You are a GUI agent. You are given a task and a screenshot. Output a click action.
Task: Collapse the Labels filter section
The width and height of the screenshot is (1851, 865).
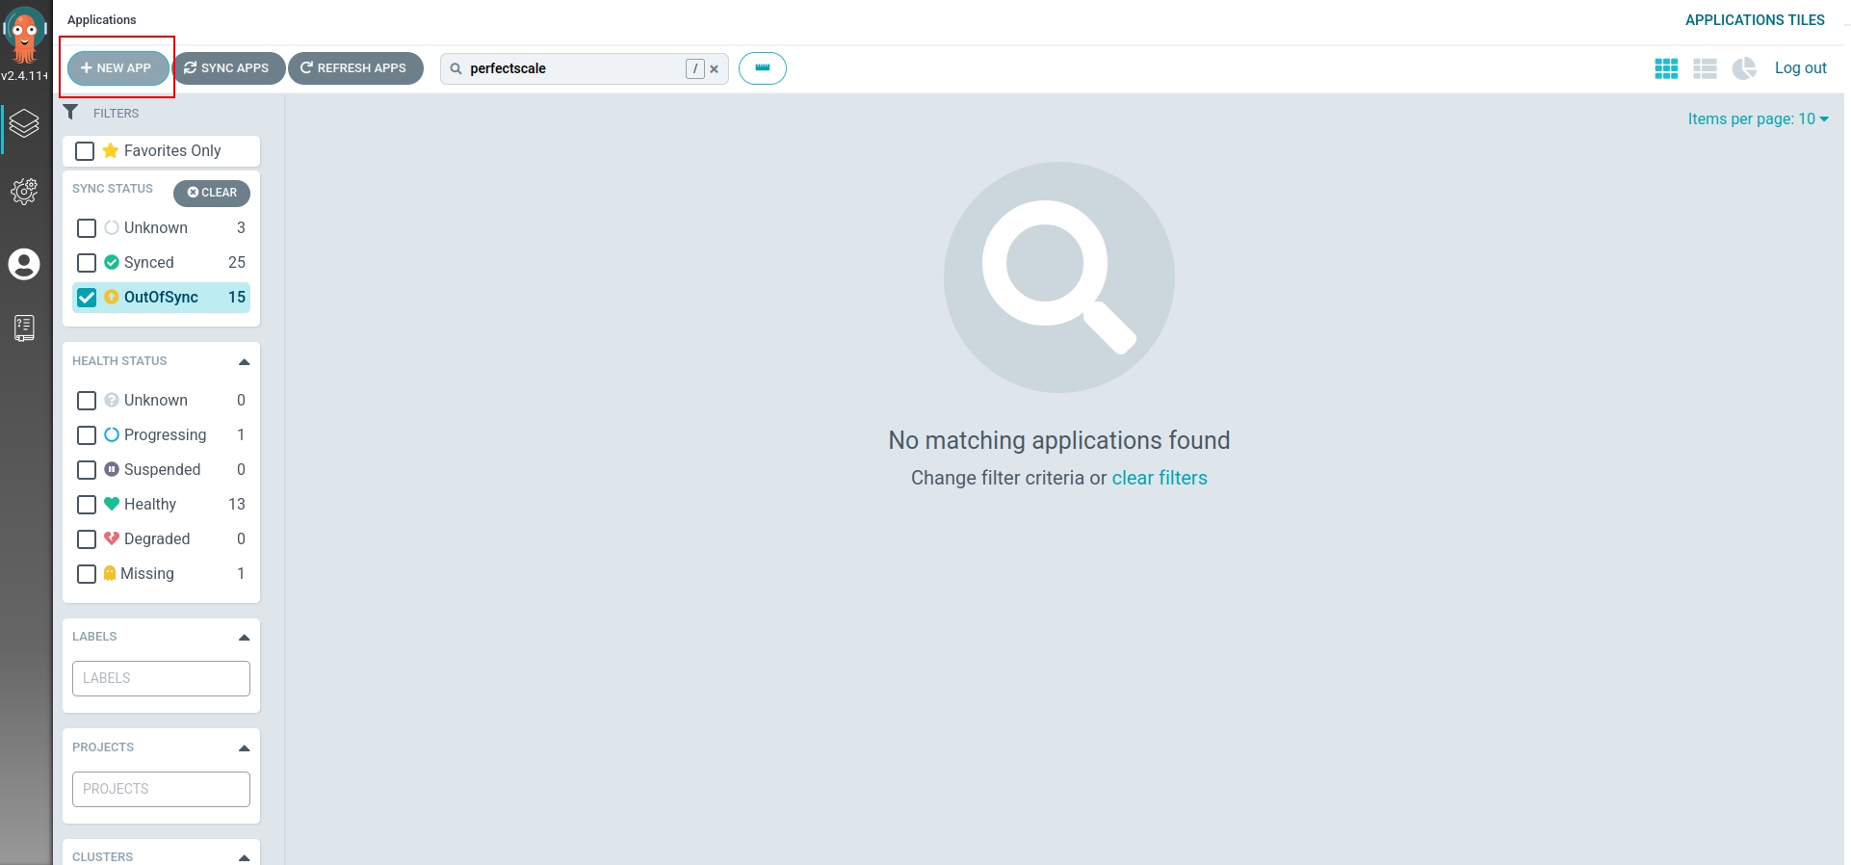(x=244, y=638)
